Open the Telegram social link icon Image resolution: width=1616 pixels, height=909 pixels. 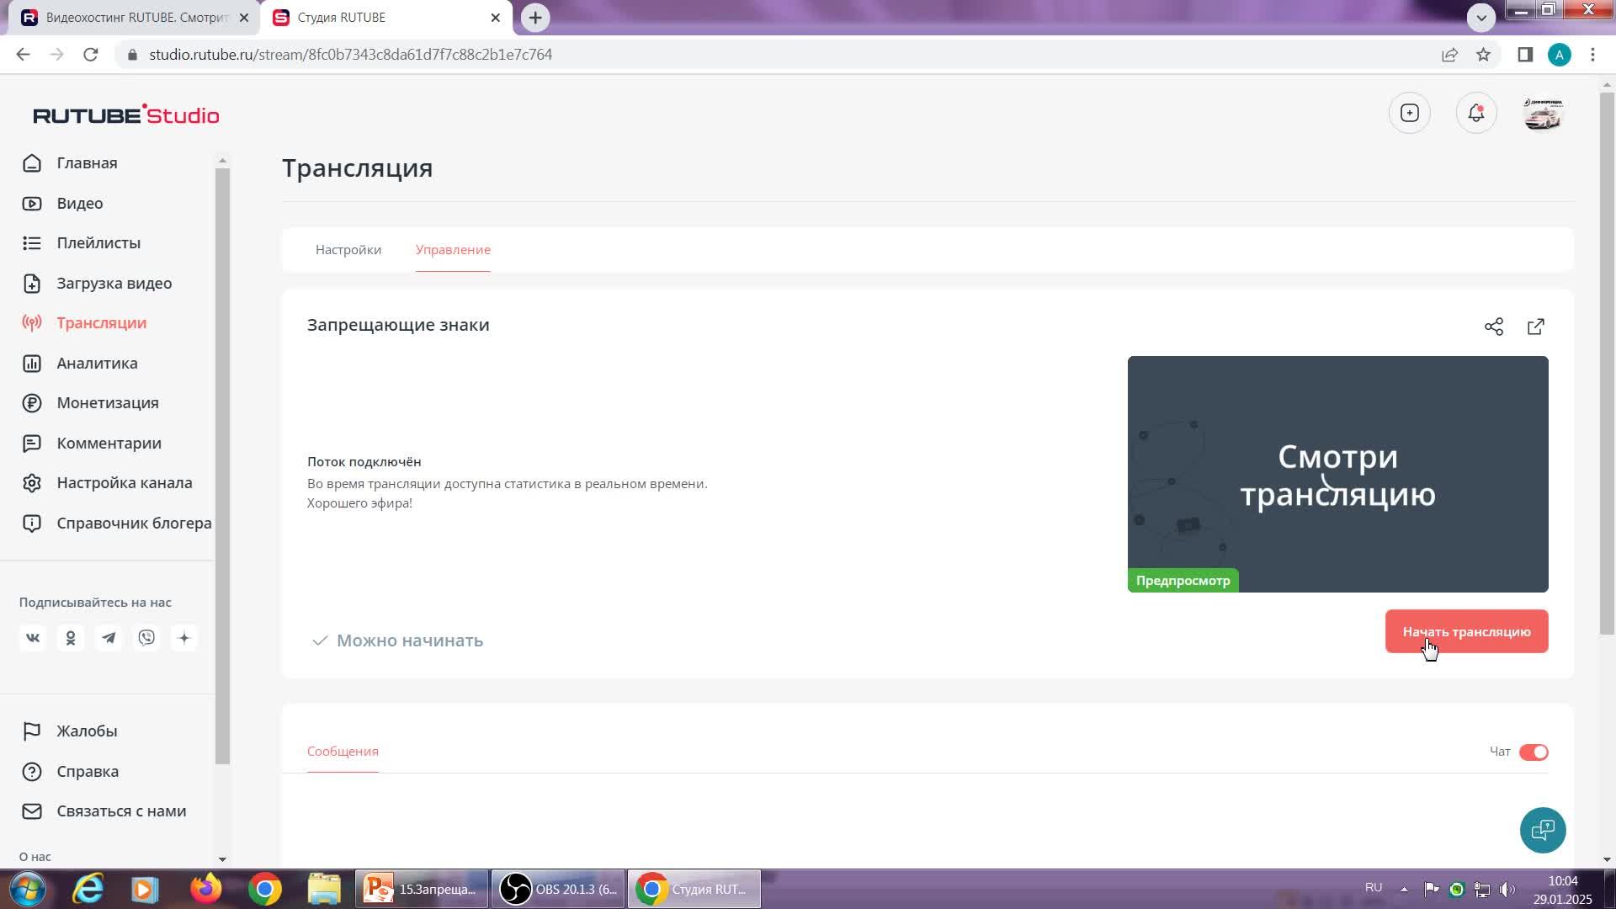pos(109,638)
